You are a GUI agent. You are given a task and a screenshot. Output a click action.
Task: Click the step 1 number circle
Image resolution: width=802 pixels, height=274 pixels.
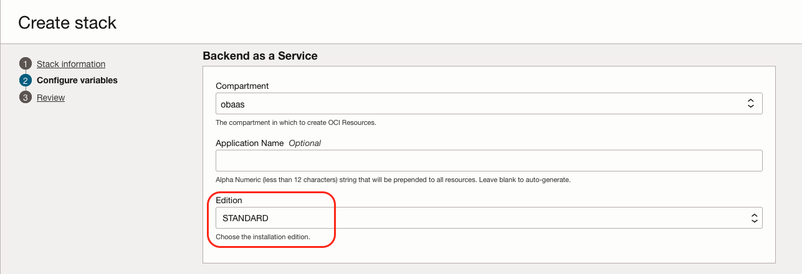pos(25,64)
